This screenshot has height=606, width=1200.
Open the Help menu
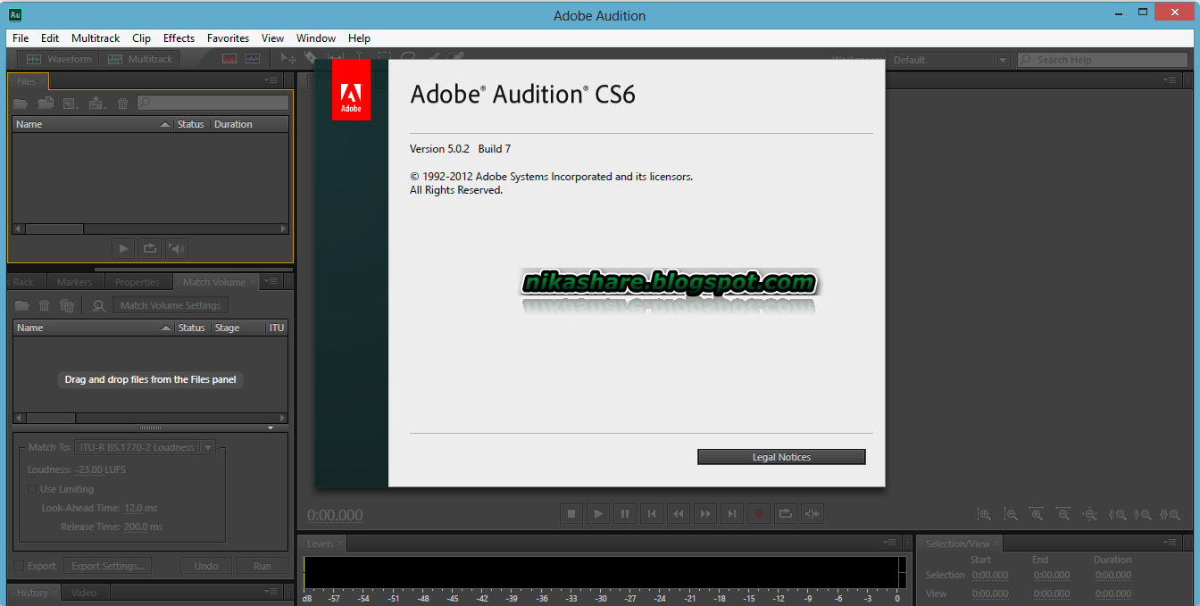click(359, 38)
